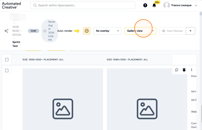Viewport: 202px width, 130px height.
Task: Click the magnifier icon in search bar
Action: click(35, 5)
